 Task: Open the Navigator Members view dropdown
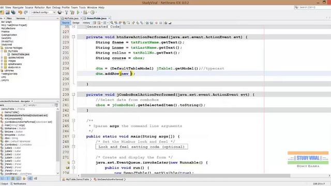click(x=12, y=105)
